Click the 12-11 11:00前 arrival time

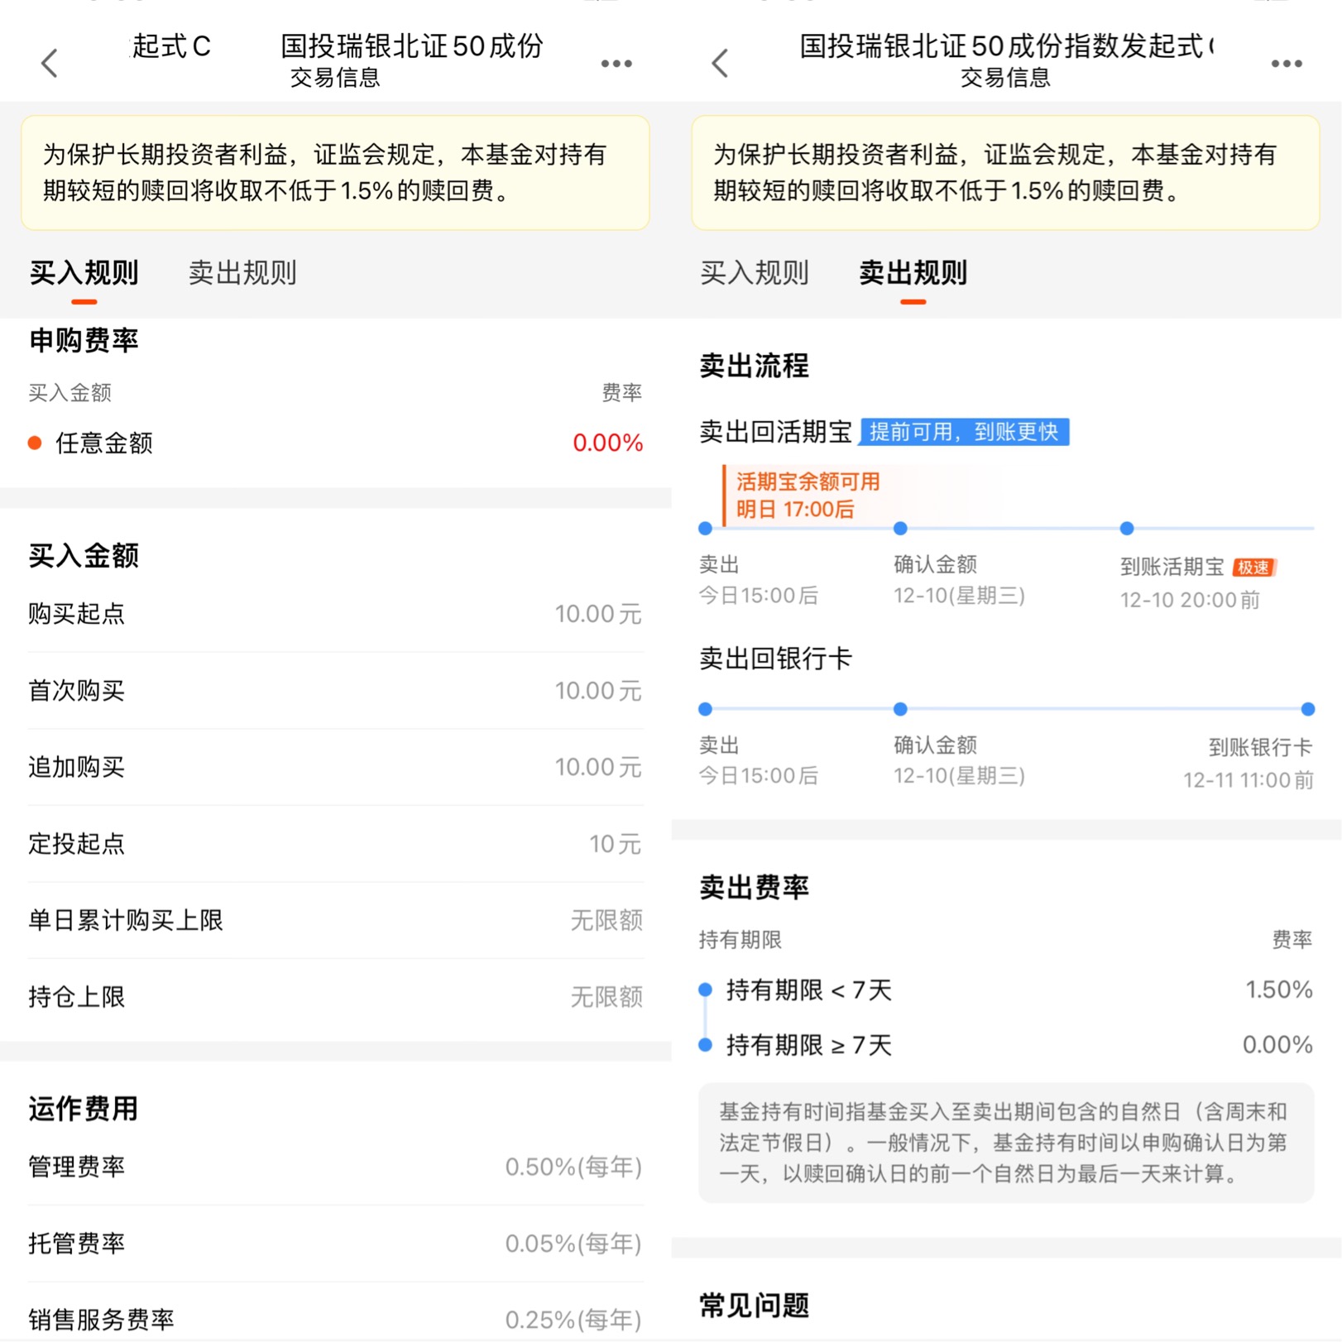tap(1249, 779)
